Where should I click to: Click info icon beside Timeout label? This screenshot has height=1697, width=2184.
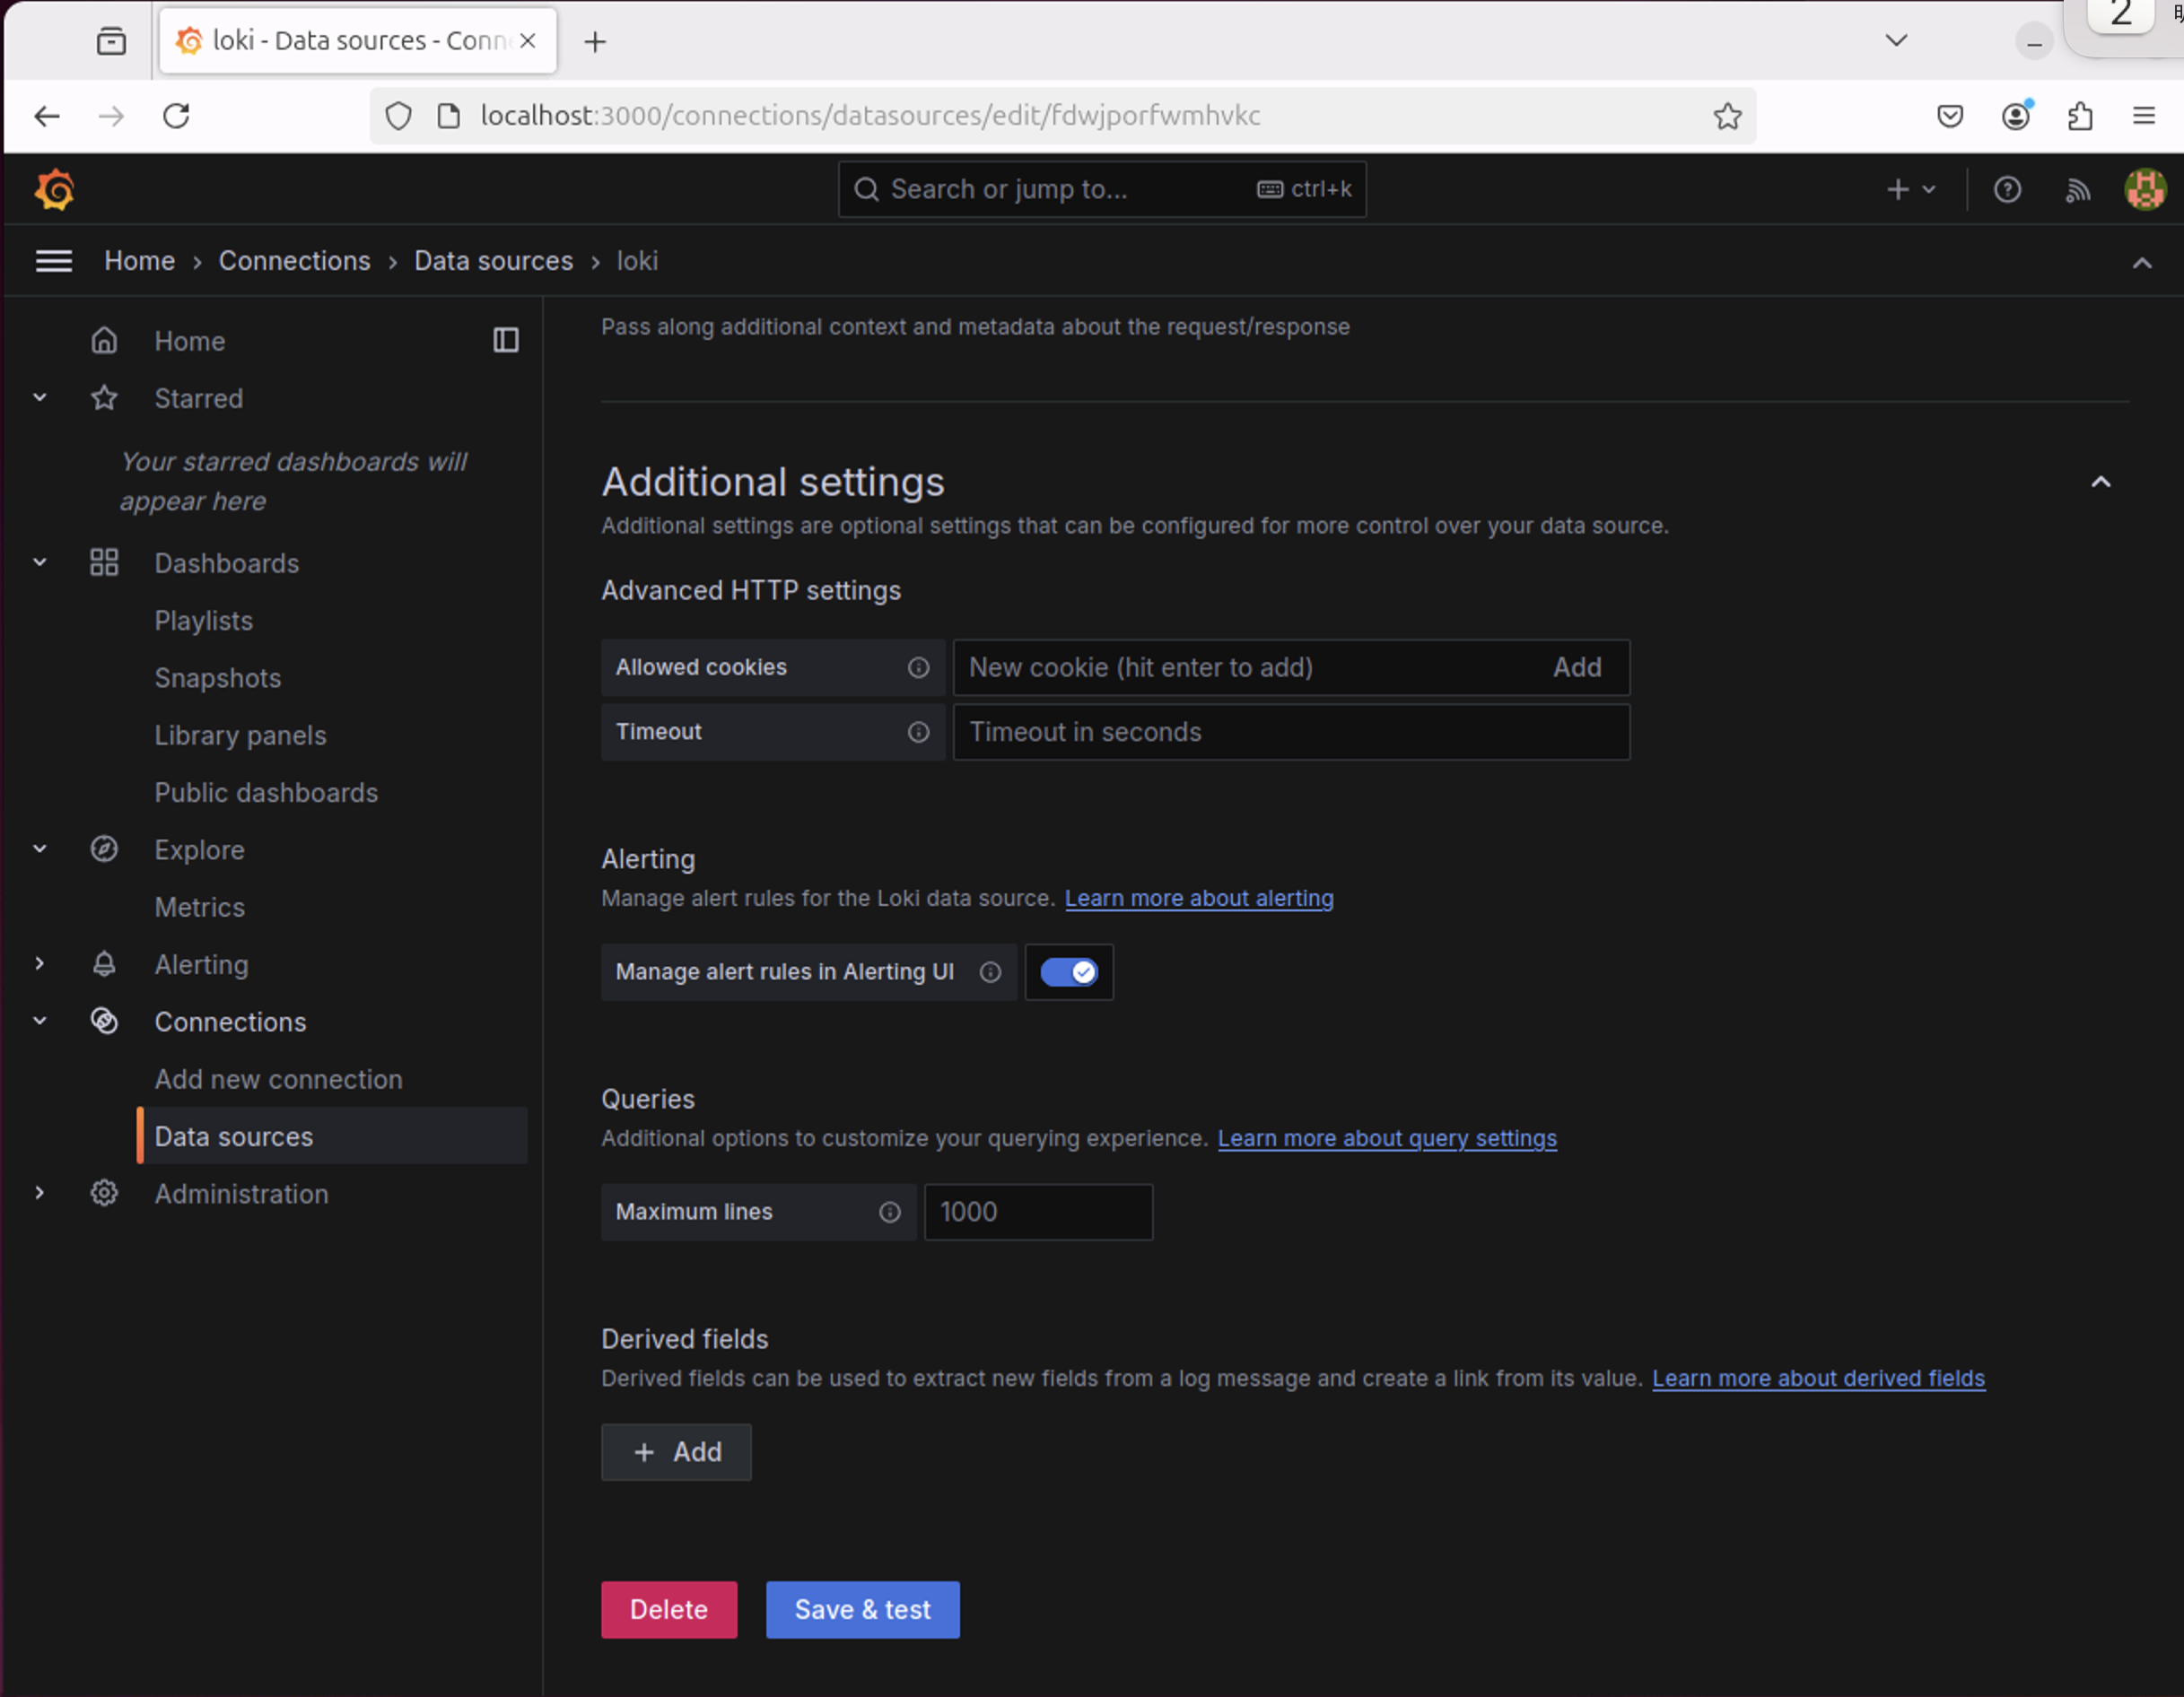point(918,733)
